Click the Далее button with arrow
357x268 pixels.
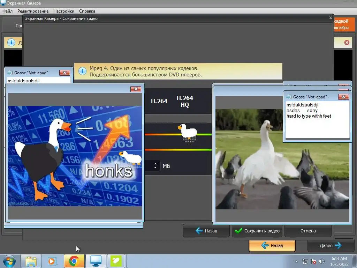(x=331, y=245)
